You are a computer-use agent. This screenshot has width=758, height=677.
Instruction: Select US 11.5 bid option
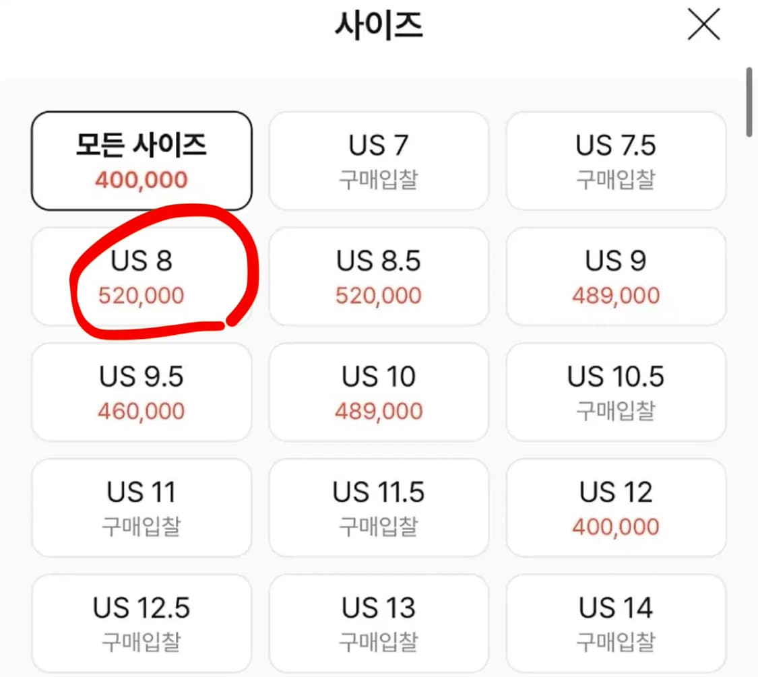coord(378,507)
